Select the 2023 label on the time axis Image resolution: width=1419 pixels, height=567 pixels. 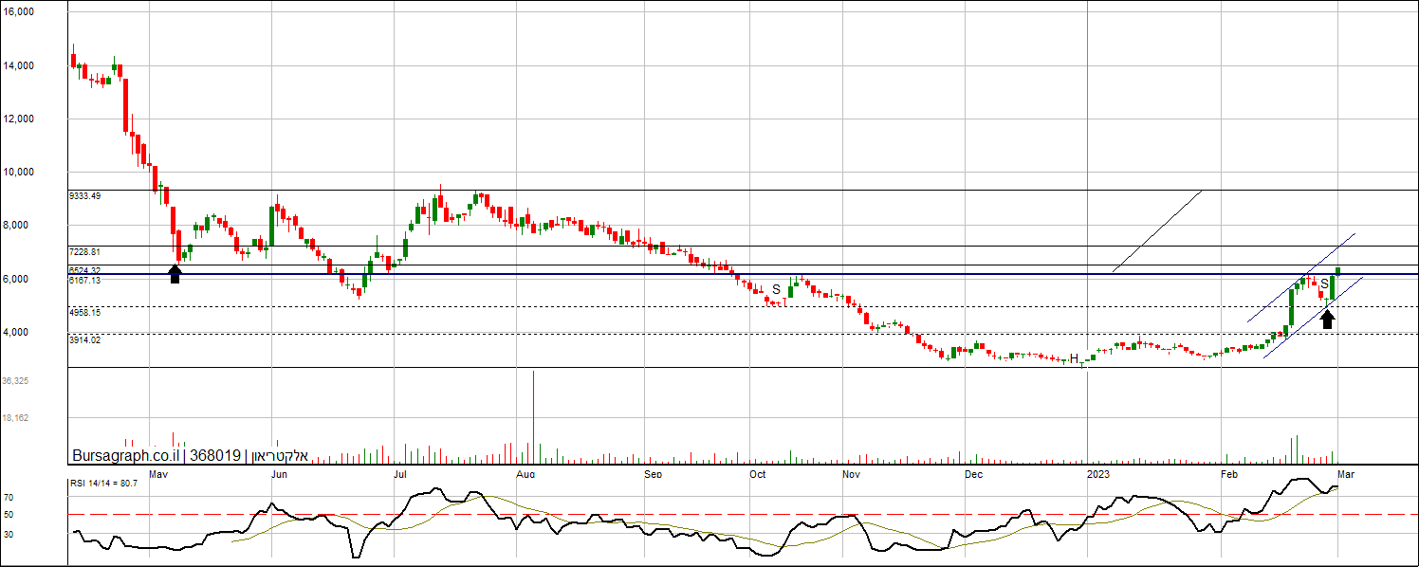click(1098, 473)
